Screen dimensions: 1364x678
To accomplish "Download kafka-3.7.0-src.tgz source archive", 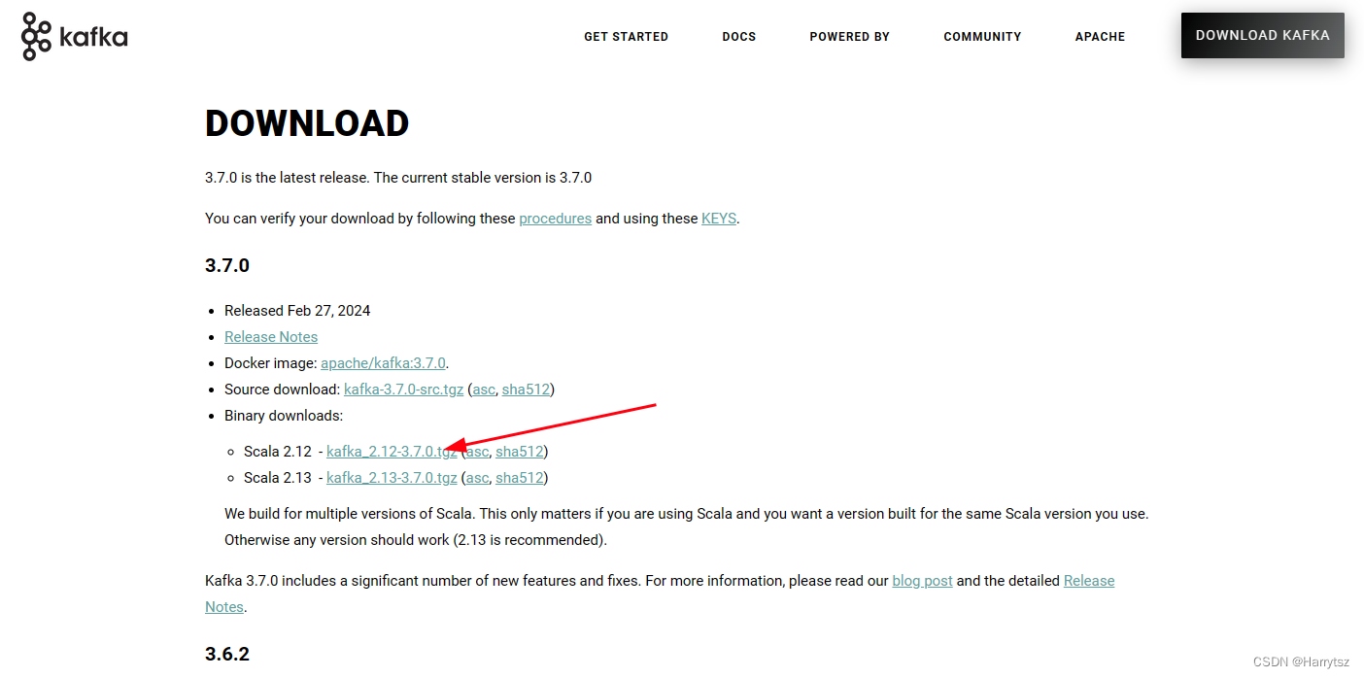I will pos(403,390).
